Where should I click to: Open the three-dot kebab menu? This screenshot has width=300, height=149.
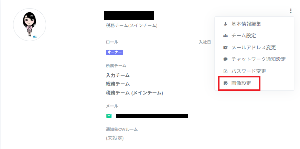point(291,11)
